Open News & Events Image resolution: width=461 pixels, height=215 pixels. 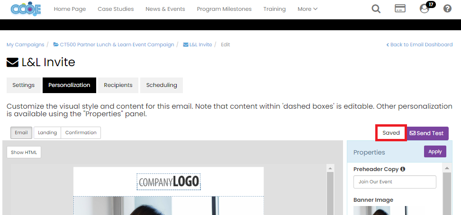click(x=165, y=9)
